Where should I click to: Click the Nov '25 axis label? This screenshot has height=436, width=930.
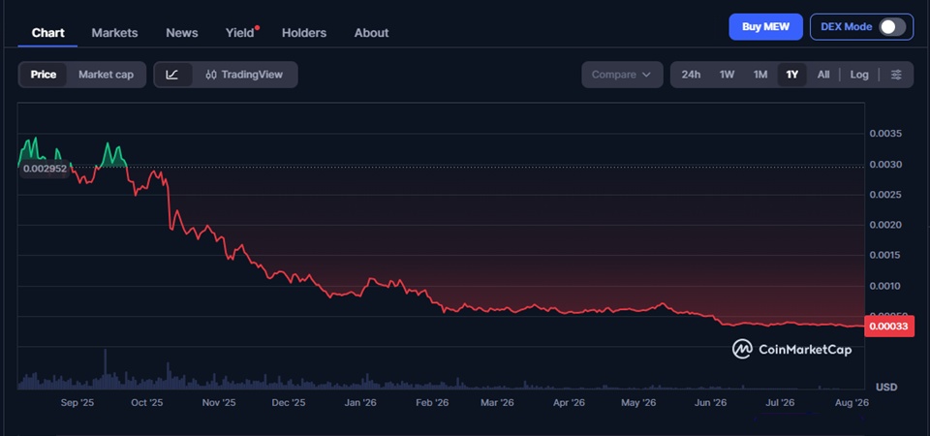tap(219, 403)
